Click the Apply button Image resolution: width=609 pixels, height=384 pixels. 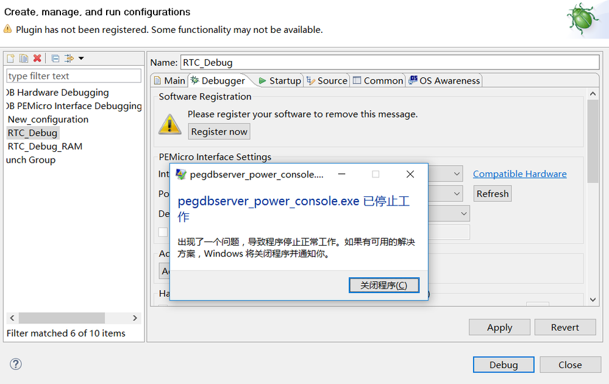(x=499, y=327)
